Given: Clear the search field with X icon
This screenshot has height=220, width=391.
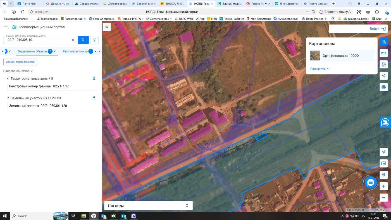Looking at the screenshot, I should coord(73,40).
